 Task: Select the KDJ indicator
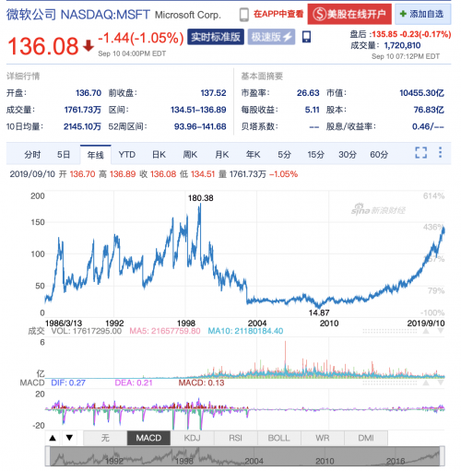(192, 438)
